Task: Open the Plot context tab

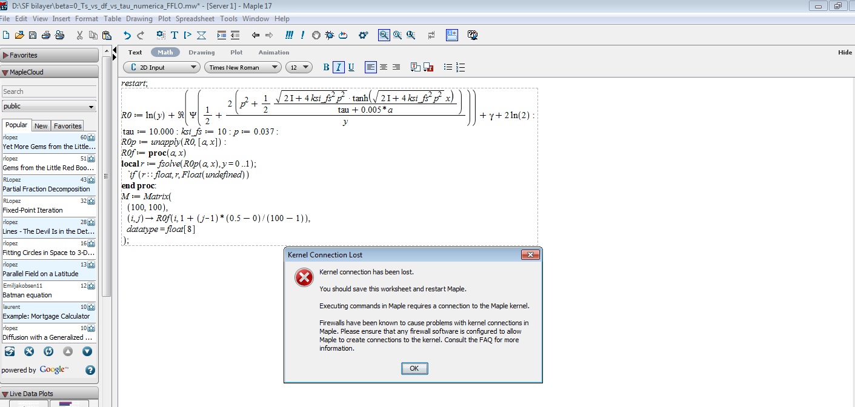Action: (236, 53)
